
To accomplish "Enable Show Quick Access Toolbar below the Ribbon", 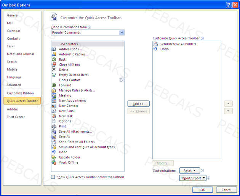I will (53, 177).
